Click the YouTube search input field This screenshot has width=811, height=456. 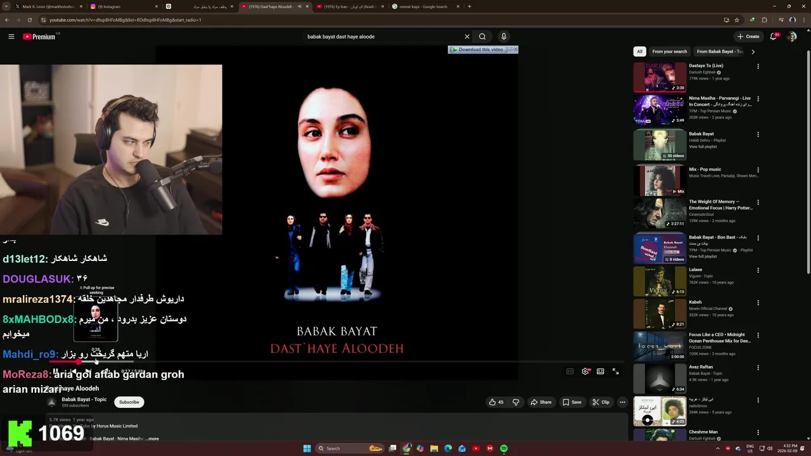click(383, 37)
